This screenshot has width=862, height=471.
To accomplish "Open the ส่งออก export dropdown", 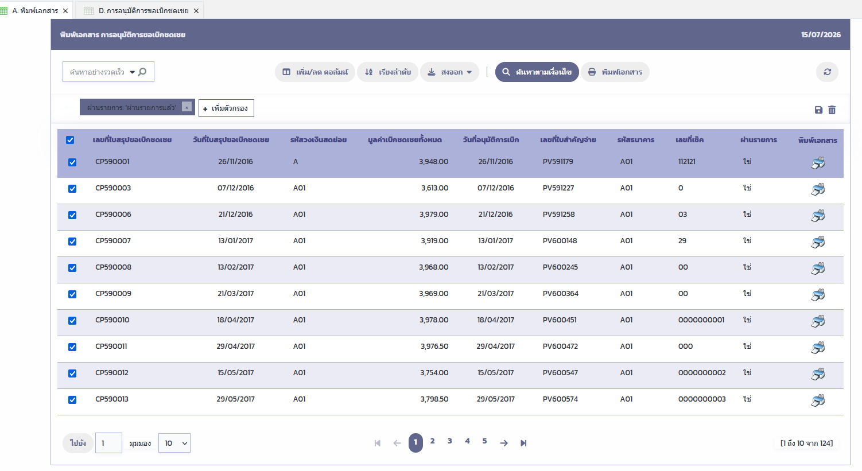I will (x=450, y=72).
